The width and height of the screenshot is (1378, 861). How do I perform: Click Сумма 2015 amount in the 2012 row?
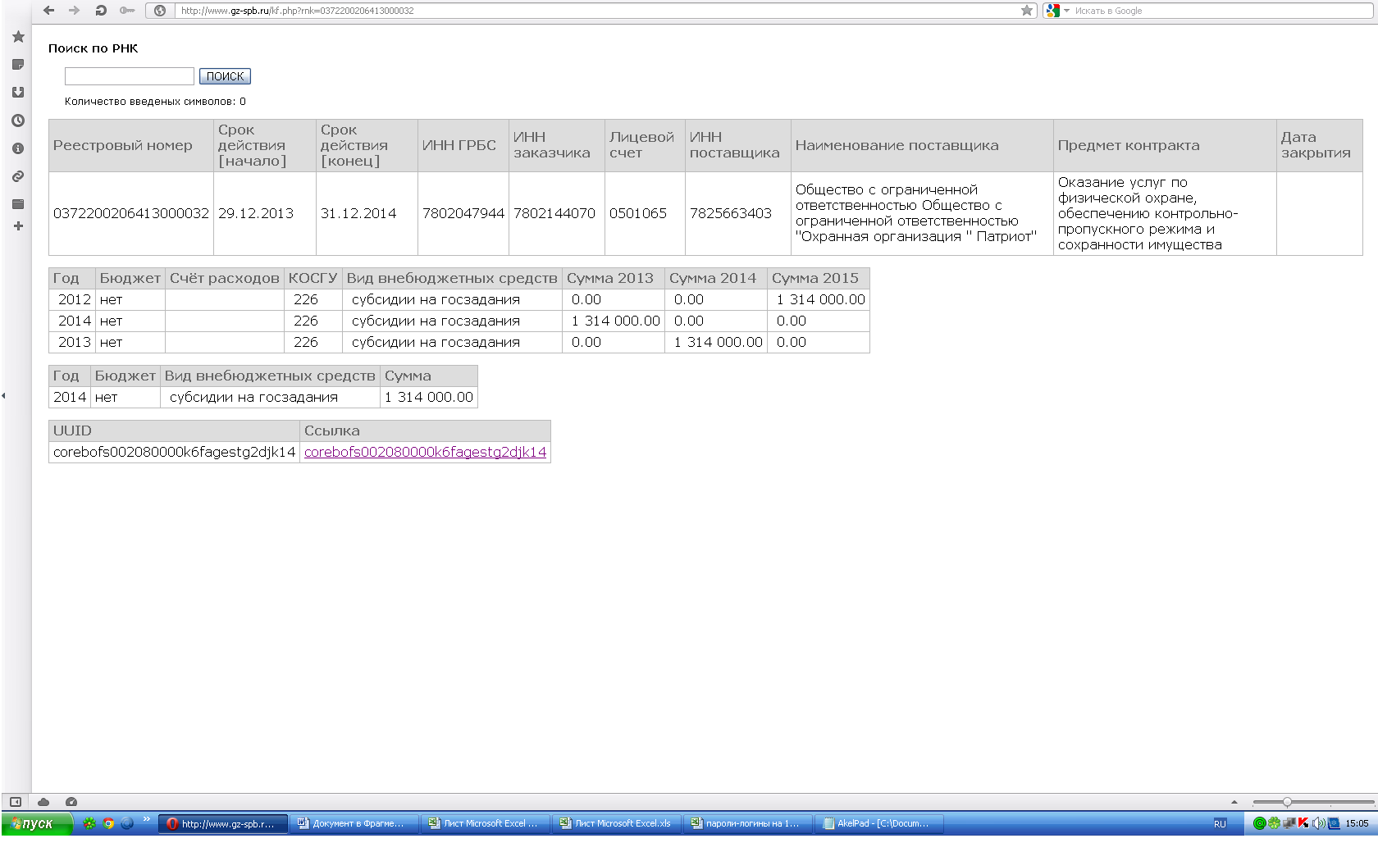(819, 299)
